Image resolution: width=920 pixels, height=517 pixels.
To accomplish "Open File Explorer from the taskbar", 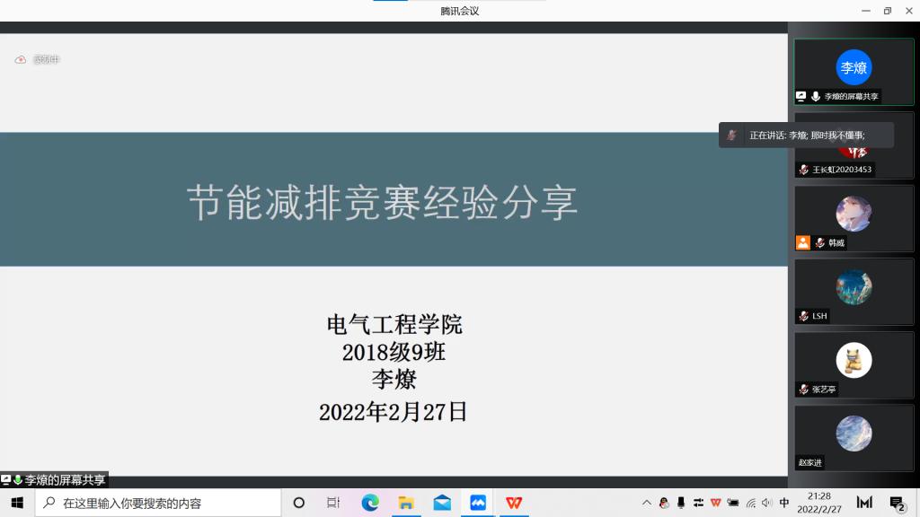I will (406, 503).
